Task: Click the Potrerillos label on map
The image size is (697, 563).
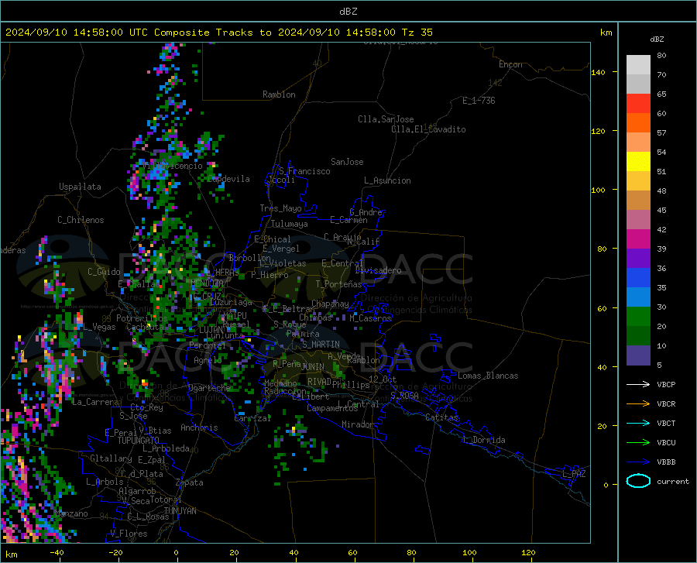Action: tap(142, 318)
